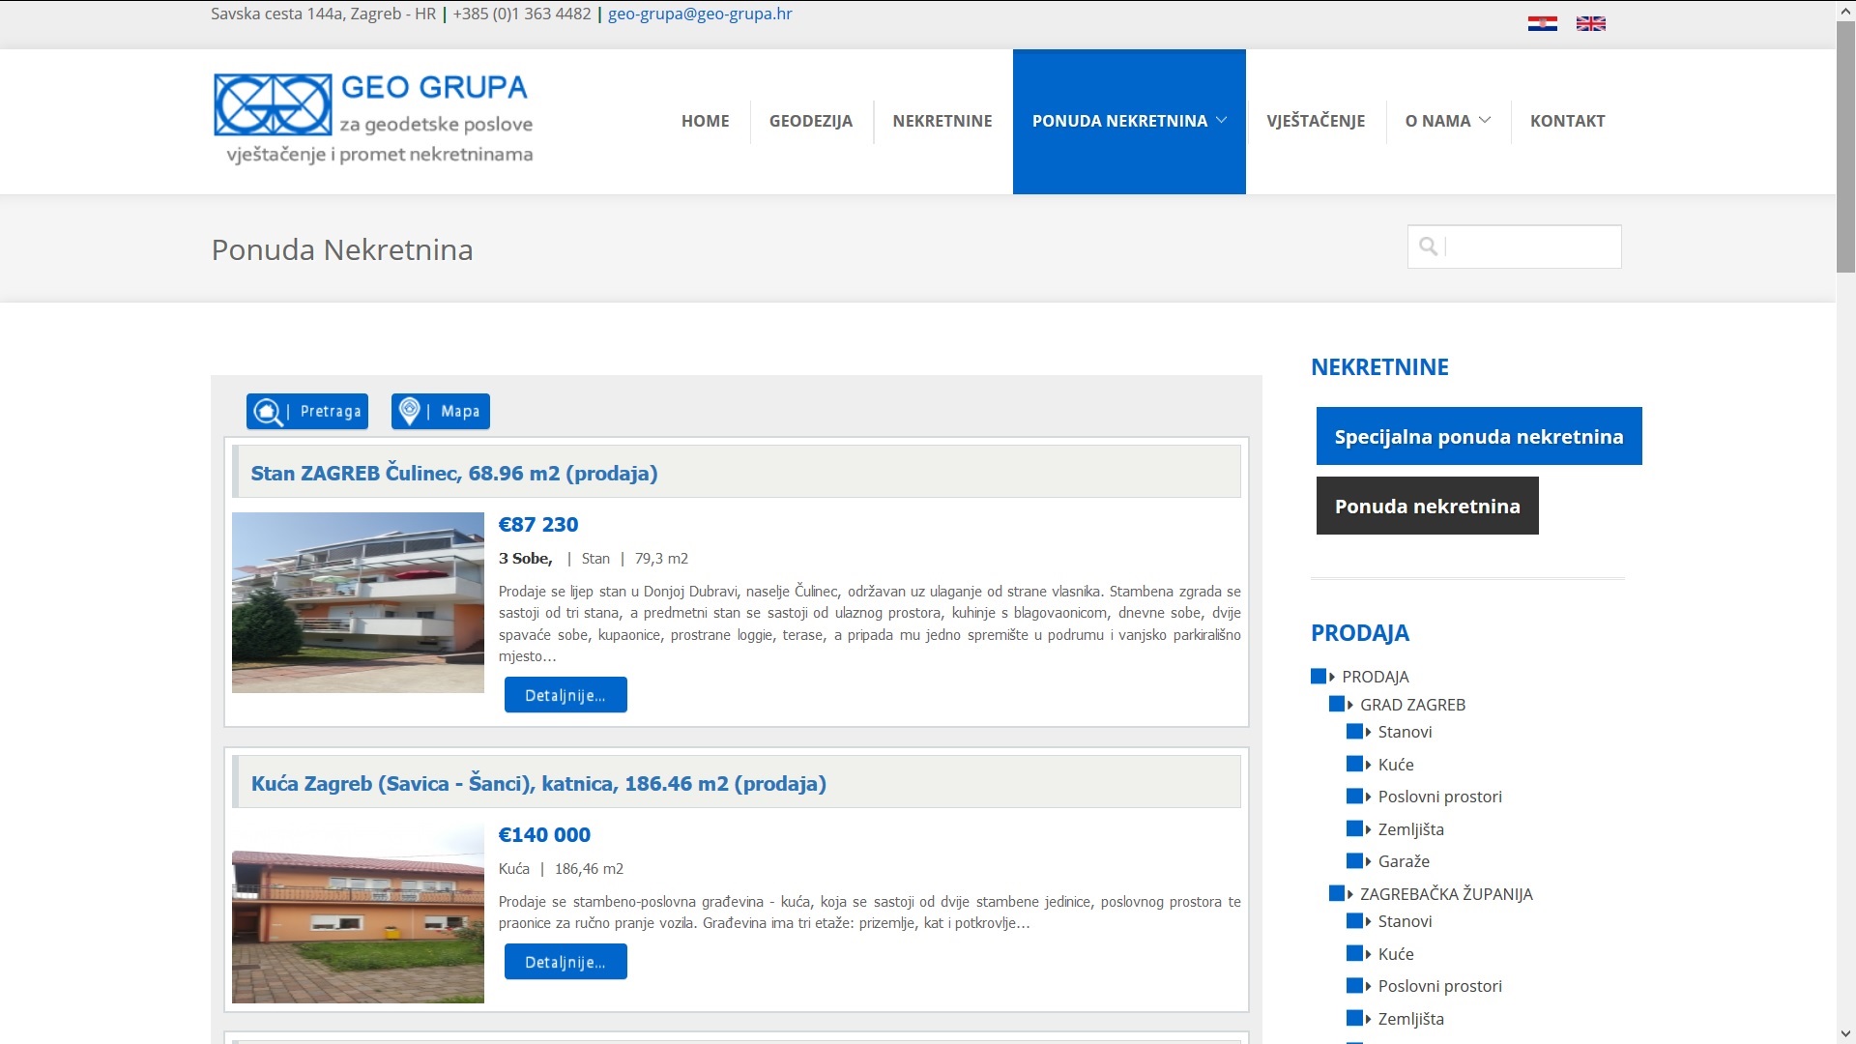Viewport: 1856px width, 1044px height.
Task: Select PRODAJA root tree item
Action: (x=1375, y=677)
